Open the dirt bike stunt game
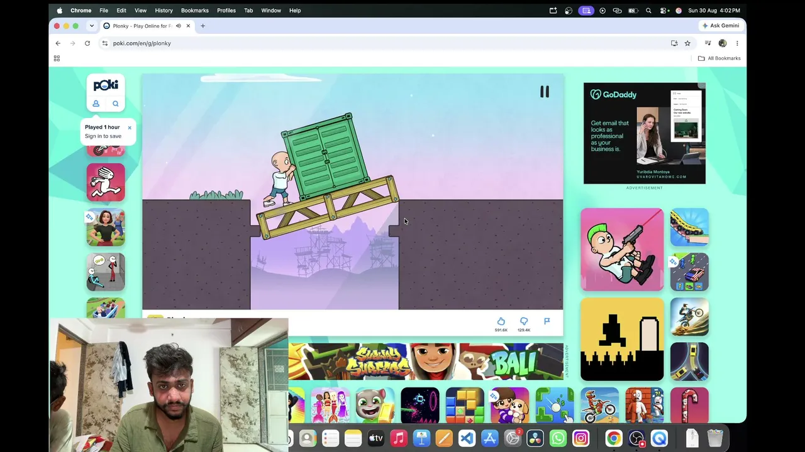This screenshot has width=805, height=452. click(689, 316)
